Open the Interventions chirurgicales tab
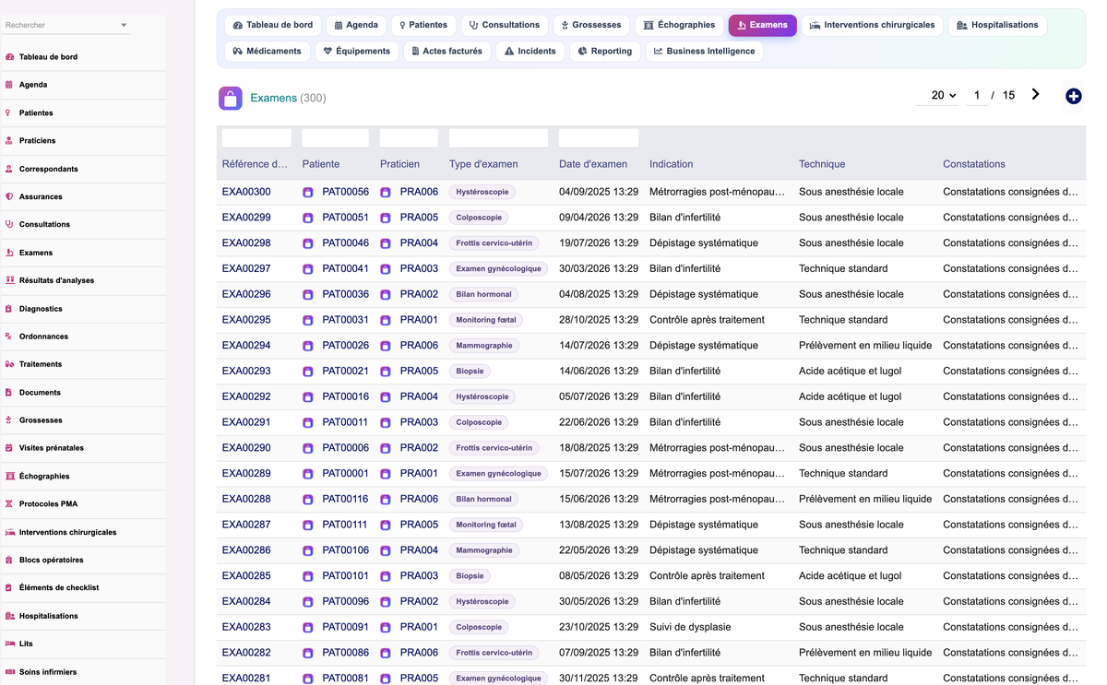Image resolution: width=1107 pixels, height=685 pixels. coord(872,25)
